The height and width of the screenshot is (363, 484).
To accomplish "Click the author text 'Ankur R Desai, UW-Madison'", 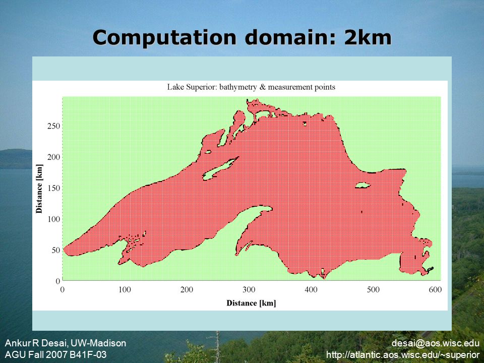I will (x=66, y=343).
